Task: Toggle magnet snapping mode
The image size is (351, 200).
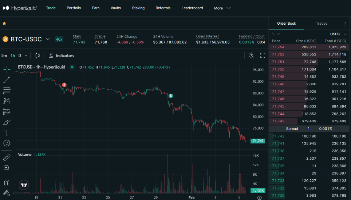Action: tap(7, 182)
